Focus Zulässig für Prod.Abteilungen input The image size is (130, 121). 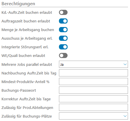point(93,107)
